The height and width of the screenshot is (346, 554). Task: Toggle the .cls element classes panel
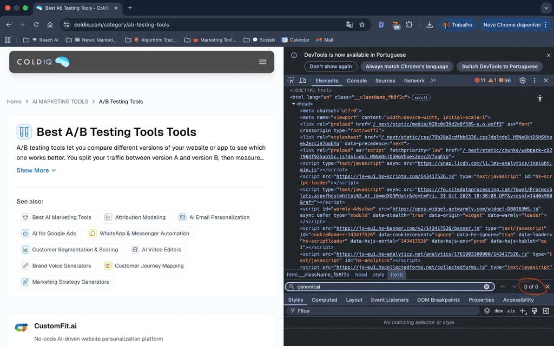511,311
